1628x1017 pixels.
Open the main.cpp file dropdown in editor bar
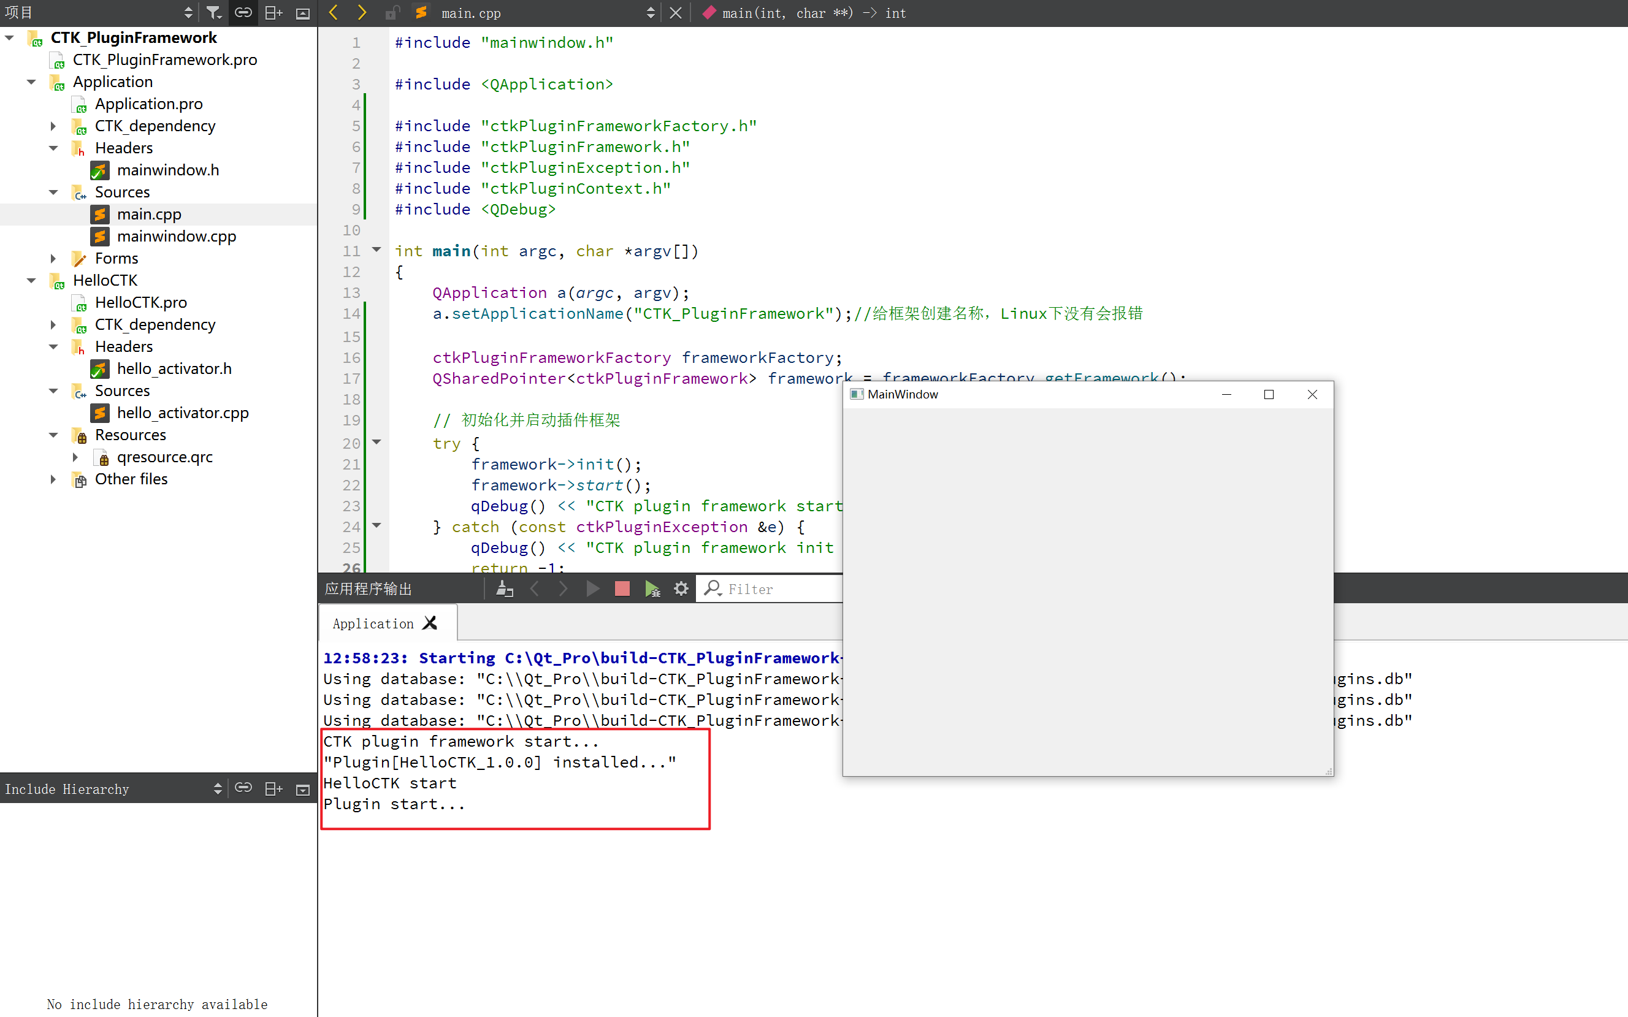point(650,13)
